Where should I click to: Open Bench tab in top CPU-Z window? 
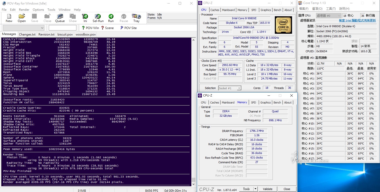pos(277,10)
